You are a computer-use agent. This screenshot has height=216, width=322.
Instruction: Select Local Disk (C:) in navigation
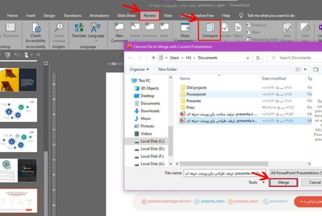(x=152, y=141)
